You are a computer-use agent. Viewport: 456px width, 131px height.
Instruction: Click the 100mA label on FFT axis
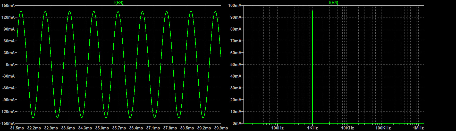pyautogui.click(x=235, y=5)
